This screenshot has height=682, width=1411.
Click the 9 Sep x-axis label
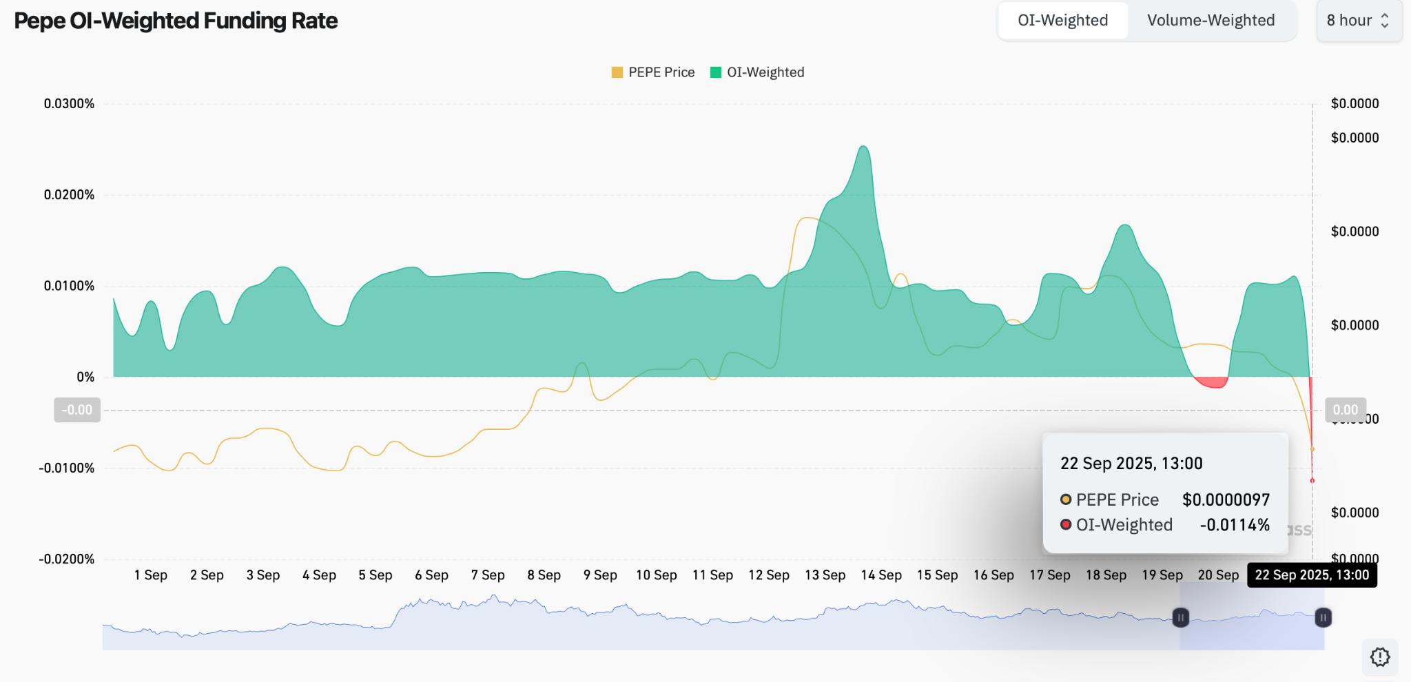[600, 575]
